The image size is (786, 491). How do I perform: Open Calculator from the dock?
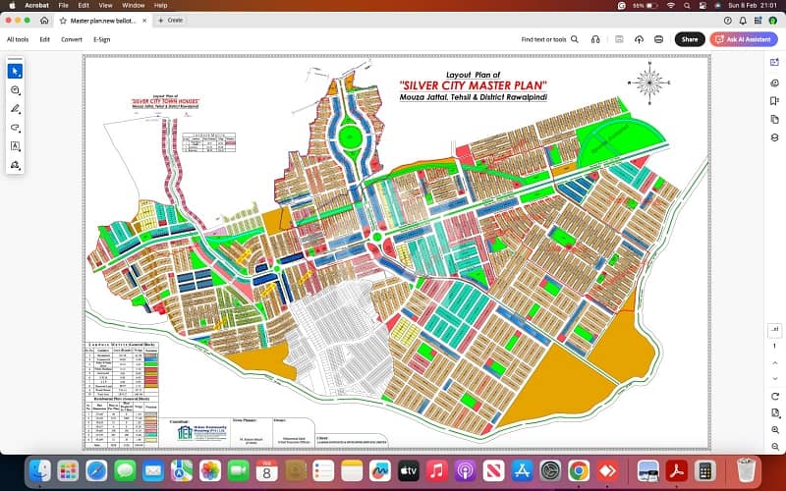pos(704,471)
